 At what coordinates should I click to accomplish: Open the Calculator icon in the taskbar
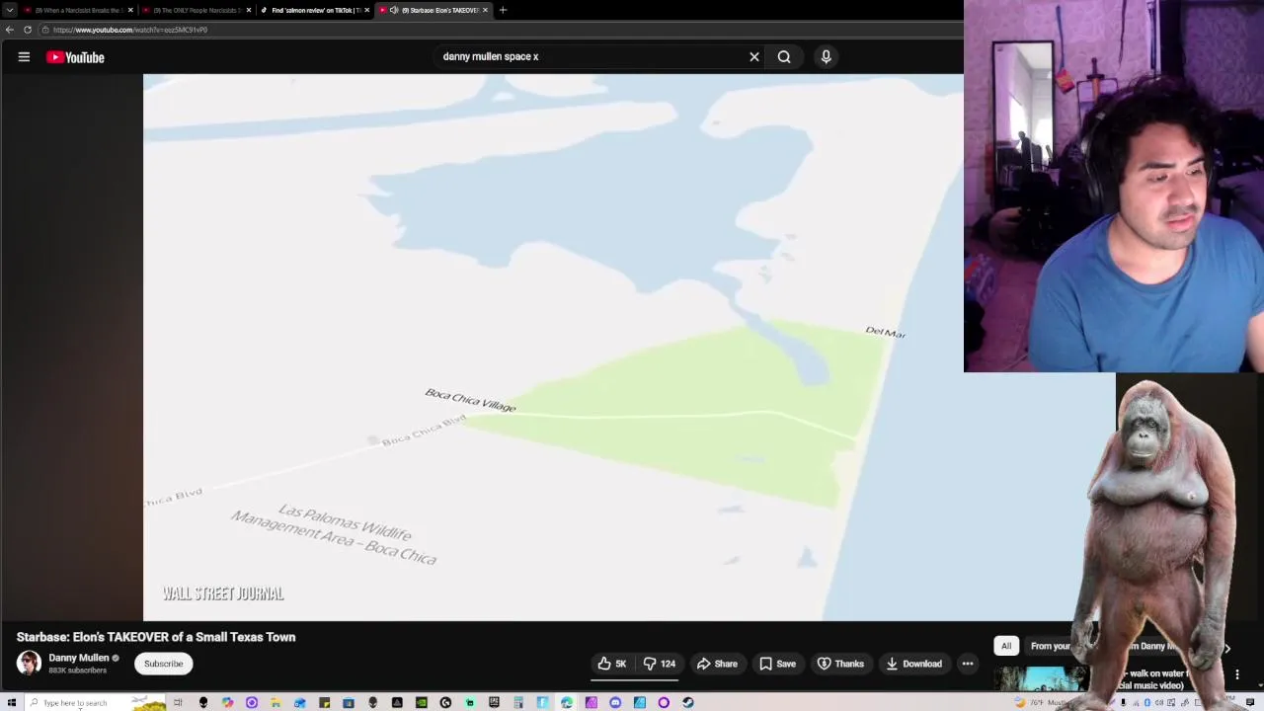pyautogui.click(x=518, y=702)
